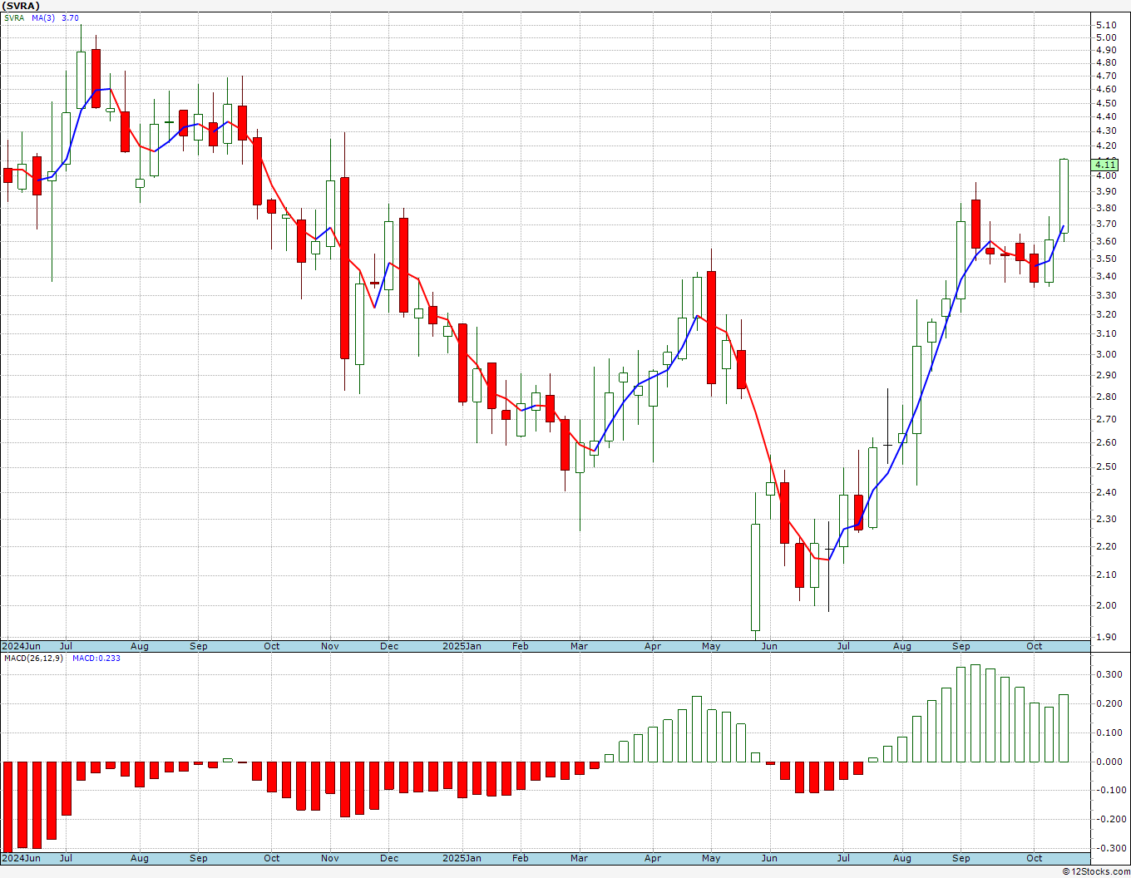Click the 5.10 price axis tick
Screen dimensions: 1131x878
pyautogui.click(x=1106, y=24)
